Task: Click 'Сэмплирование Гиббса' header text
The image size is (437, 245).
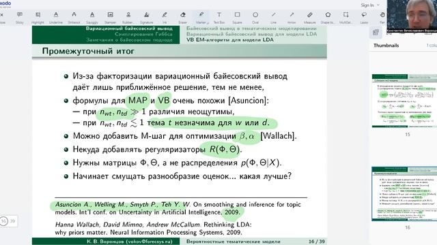Action: pyautogui.click(x=143, y=34)
